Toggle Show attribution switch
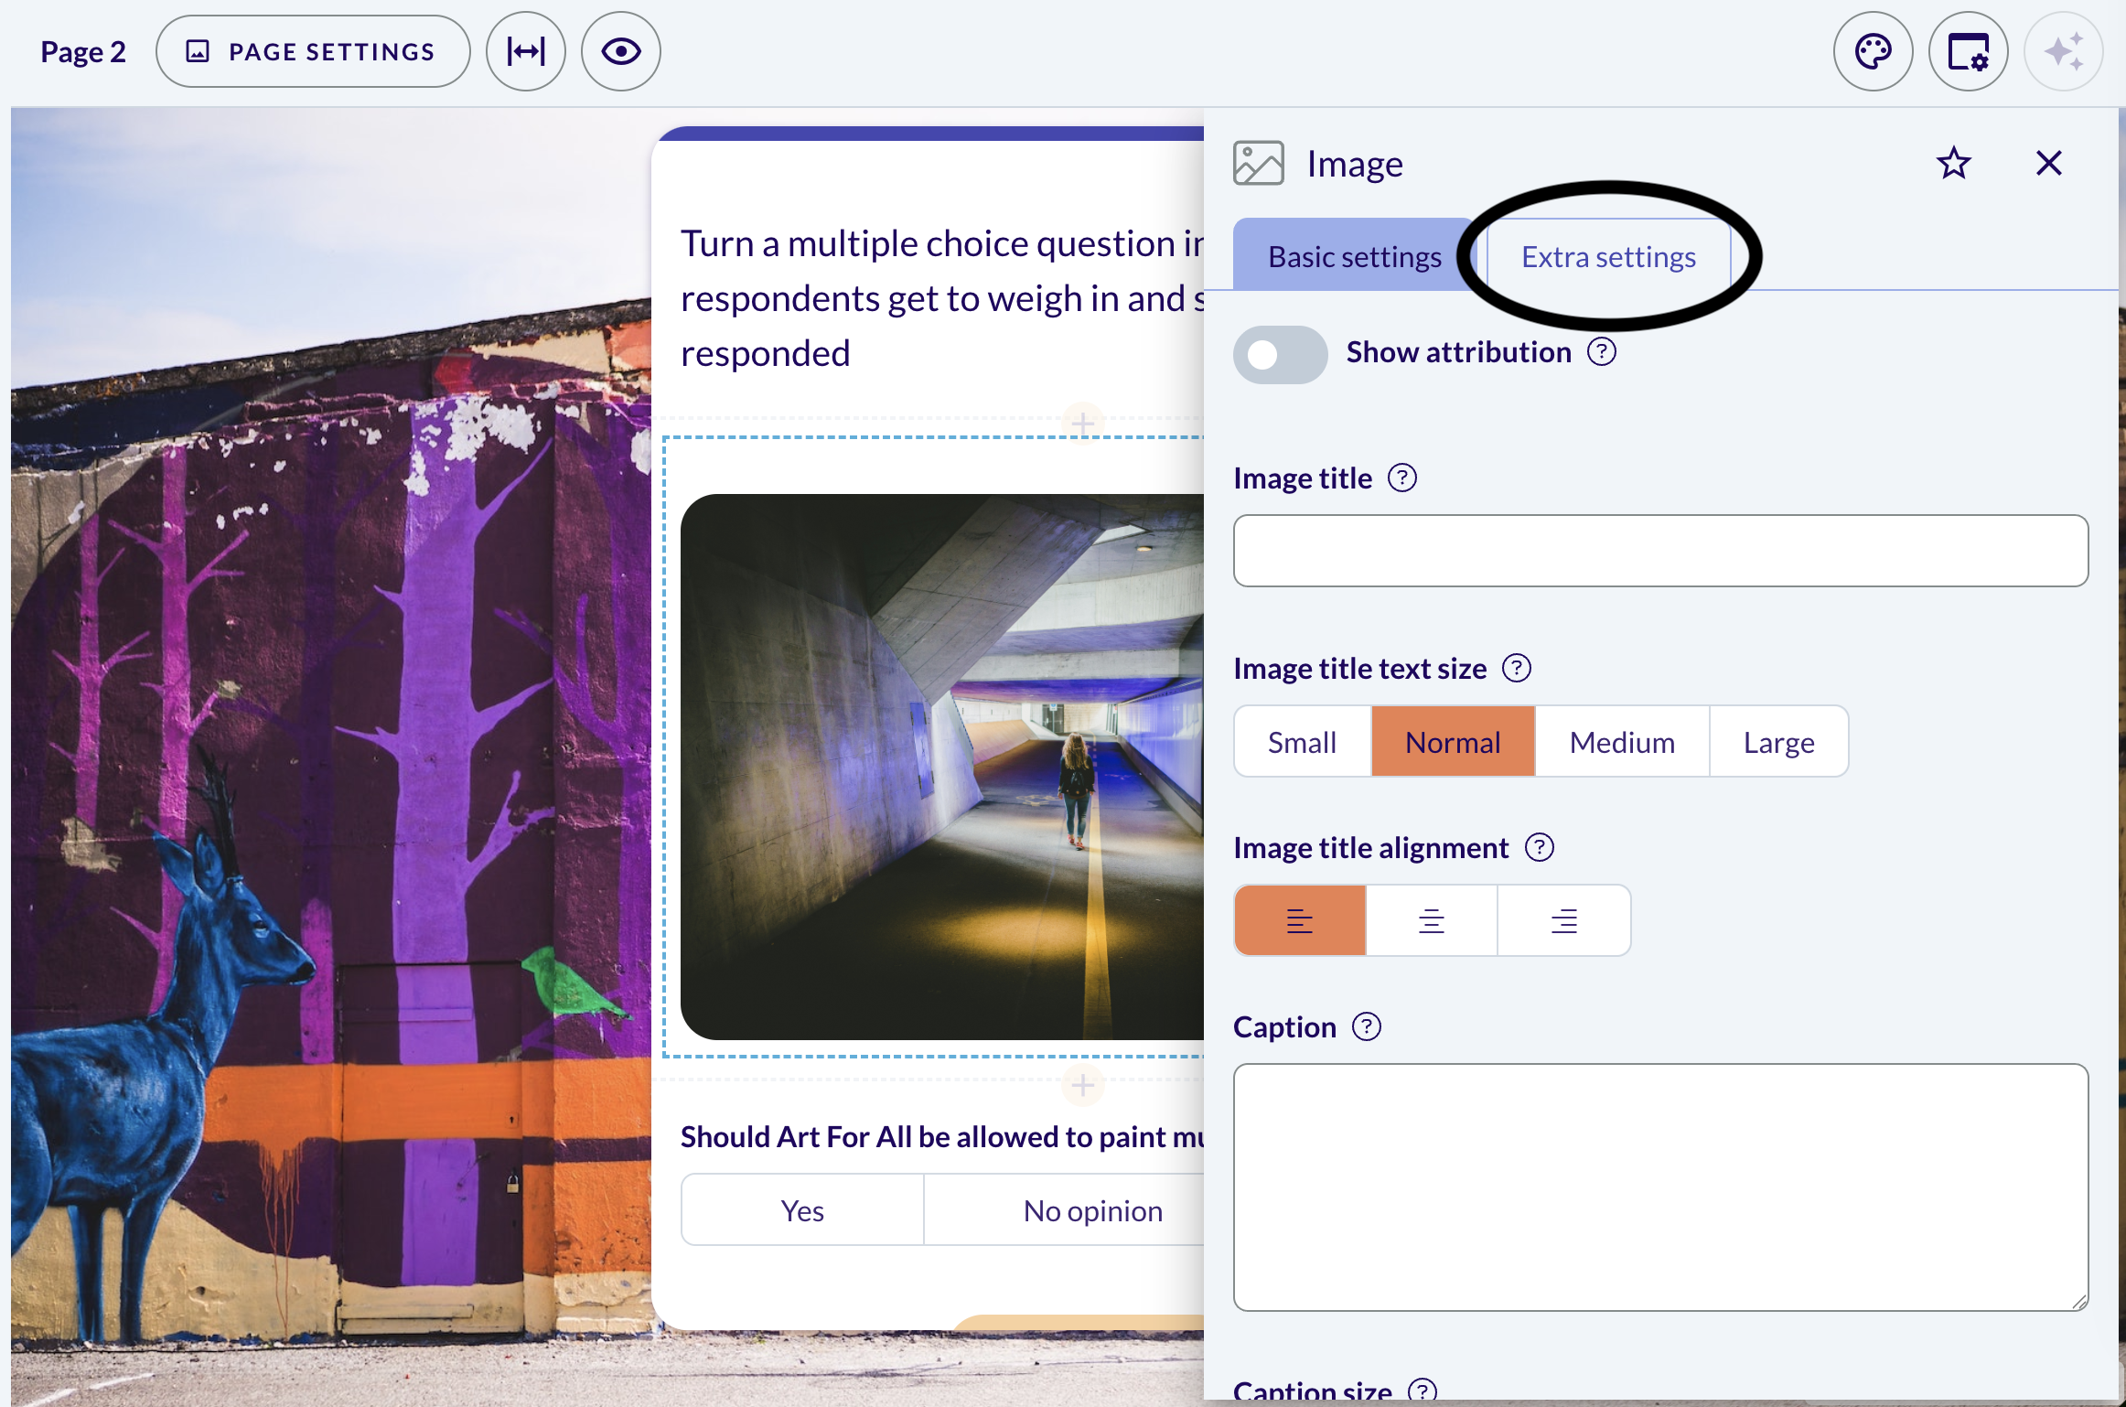Screen dimensions: 2126x1407 (1280, 354)
